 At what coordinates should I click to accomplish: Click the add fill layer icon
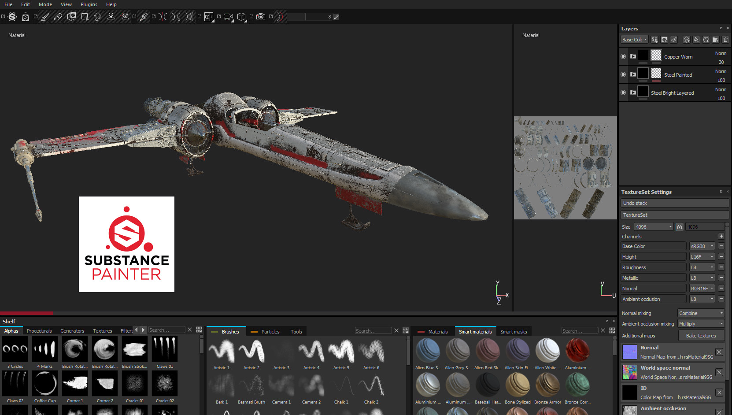point(696,40)
